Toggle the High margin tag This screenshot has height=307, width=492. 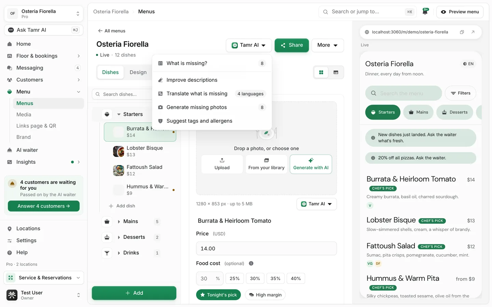(x=265, y=295)
